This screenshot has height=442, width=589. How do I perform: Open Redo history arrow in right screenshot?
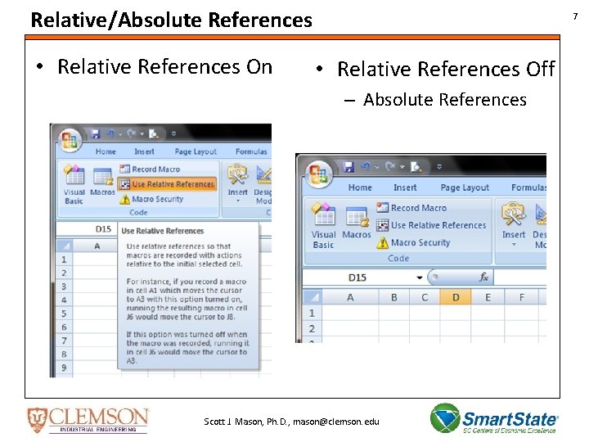(x=402, y=167)
